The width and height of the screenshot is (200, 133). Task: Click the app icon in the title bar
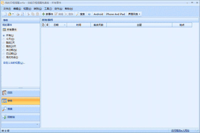2,3
